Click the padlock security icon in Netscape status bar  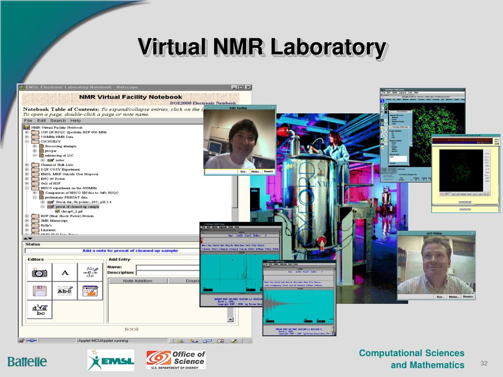click(x=21, y=341)
